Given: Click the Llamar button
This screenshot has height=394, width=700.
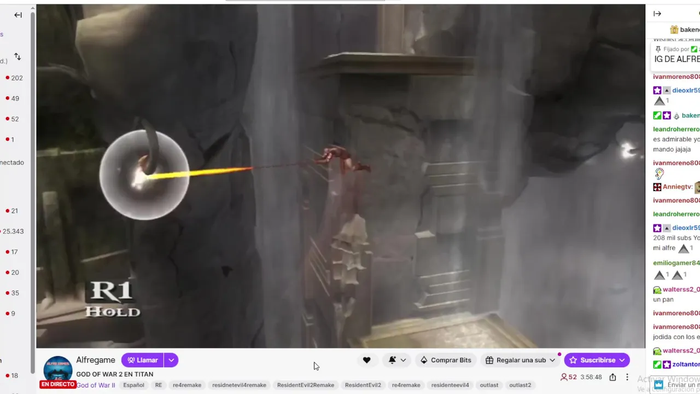Looking at the screenshot, I should point(142,360).
